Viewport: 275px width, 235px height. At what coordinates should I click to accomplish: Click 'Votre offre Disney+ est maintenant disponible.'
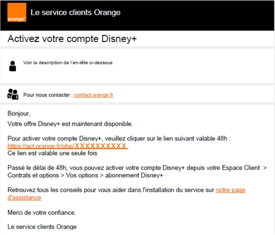pyautogui.click(x=70, y=124)
